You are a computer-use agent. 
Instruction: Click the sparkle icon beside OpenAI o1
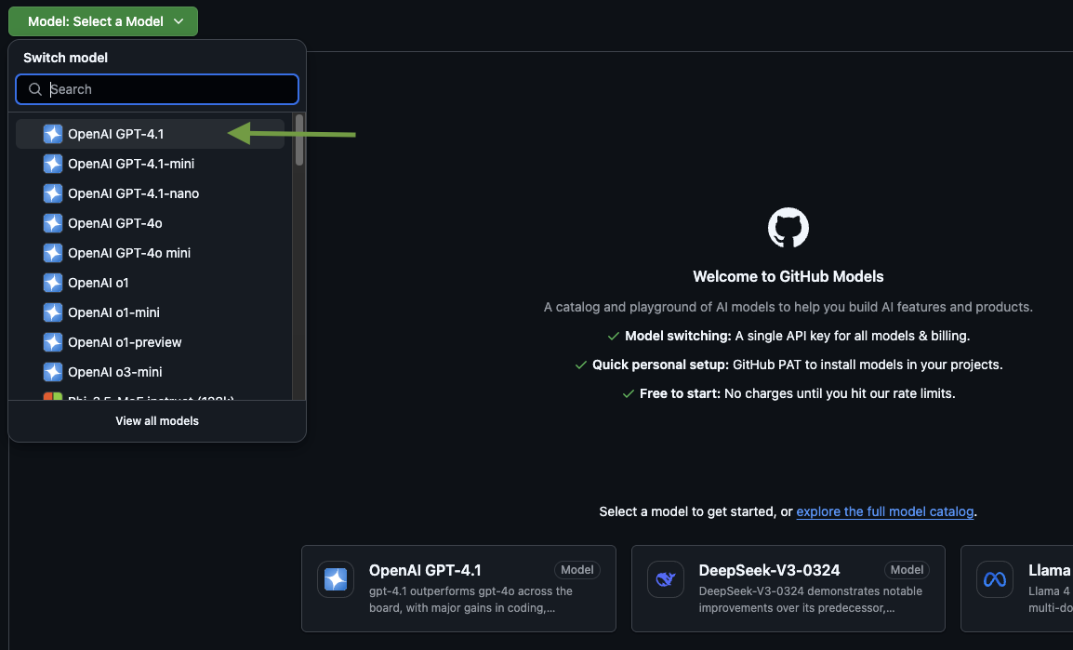(53, 283)
